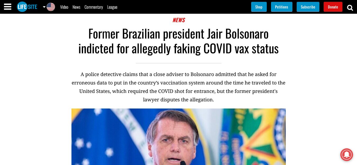Click the red NEWS category label

pos(179,20)
